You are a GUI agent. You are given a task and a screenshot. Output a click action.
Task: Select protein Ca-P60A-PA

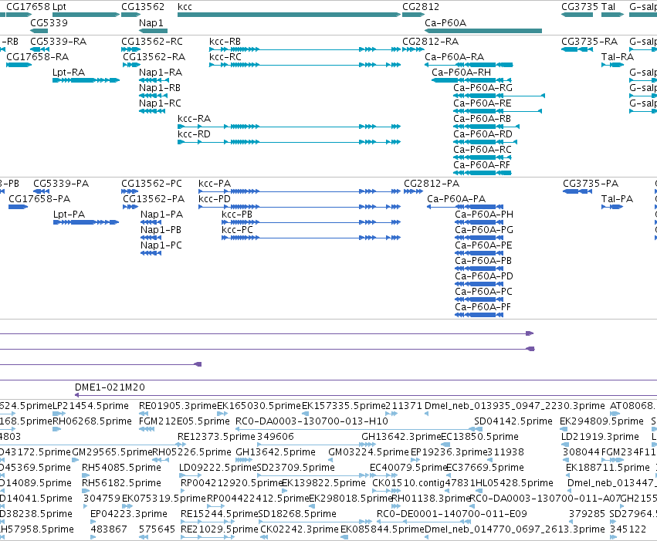pyautogui.click(x=456, y=199)
